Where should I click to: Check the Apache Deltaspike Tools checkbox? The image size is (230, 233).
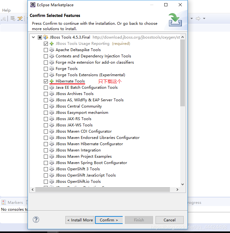point(46,50)
